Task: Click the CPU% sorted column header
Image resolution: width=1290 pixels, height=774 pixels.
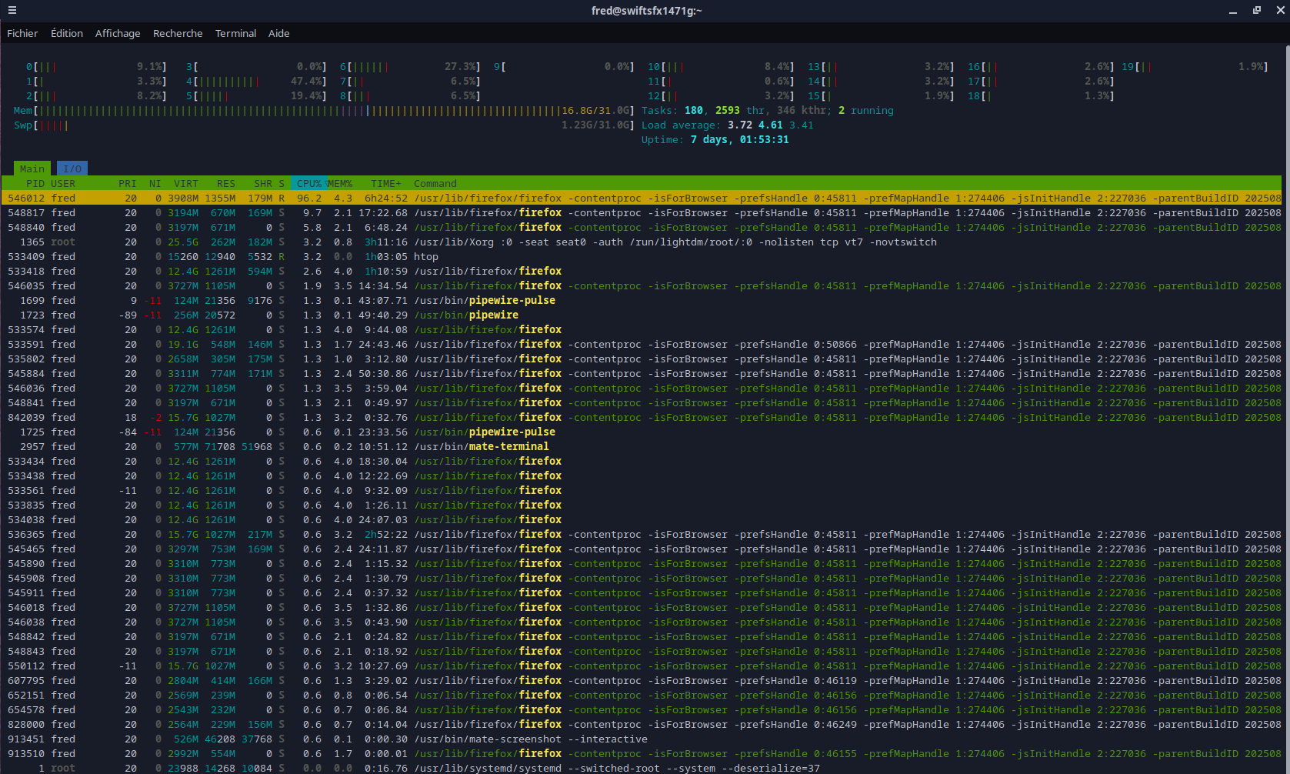Action: pyautogui.click(x=309, y=184)
